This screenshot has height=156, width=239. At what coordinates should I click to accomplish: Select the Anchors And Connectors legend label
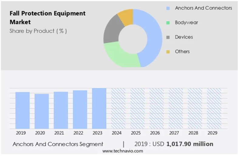click(203, 8)
